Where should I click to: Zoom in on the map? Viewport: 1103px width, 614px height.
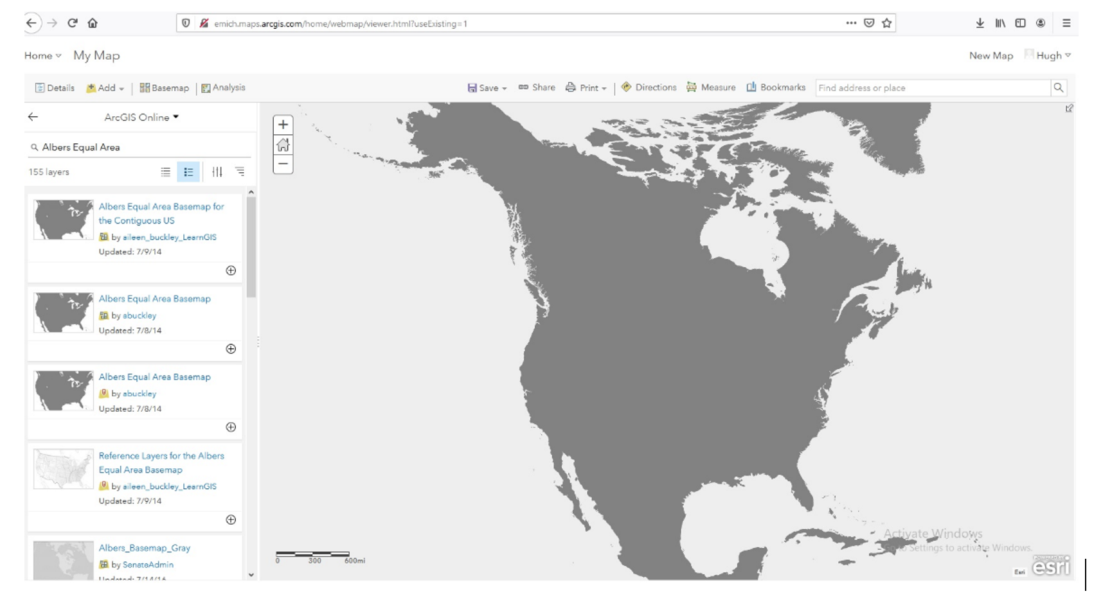pyautogui.click(x=283, y=125)
